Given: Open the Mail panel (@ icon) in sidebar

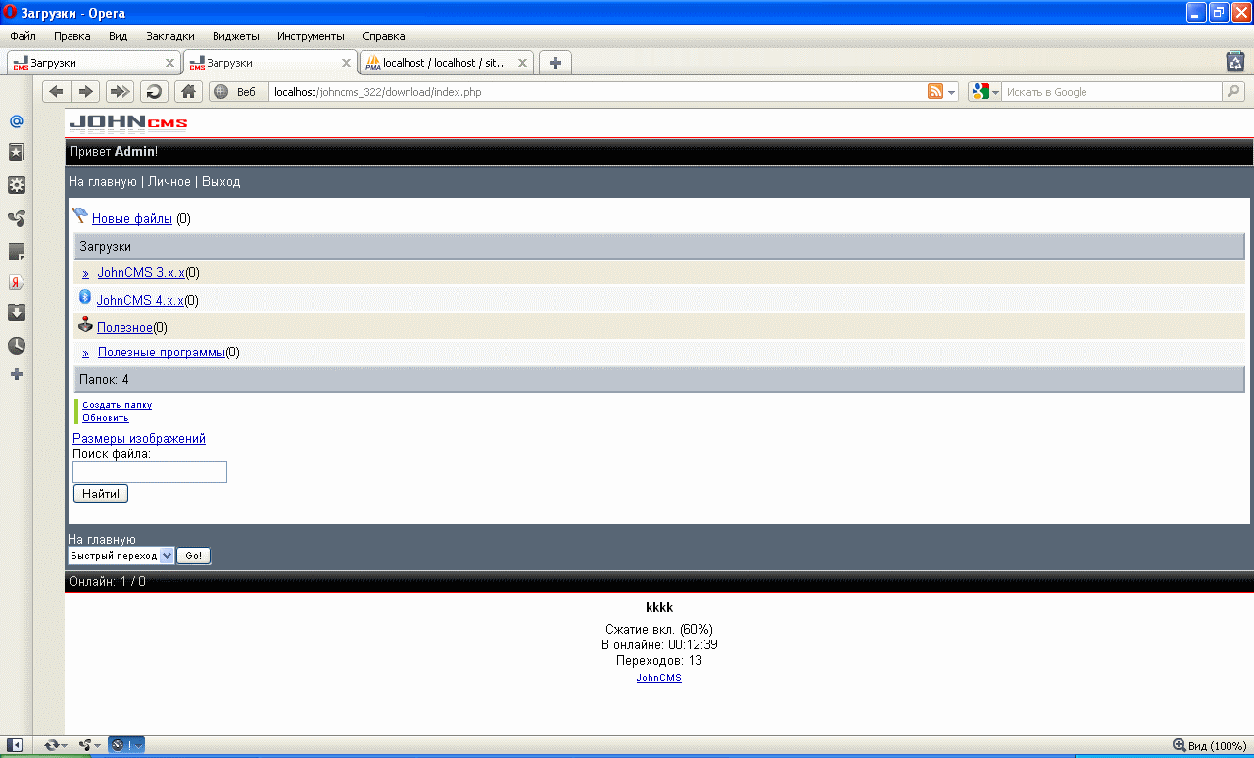Looking at the screenshot, I should point(16,121).
